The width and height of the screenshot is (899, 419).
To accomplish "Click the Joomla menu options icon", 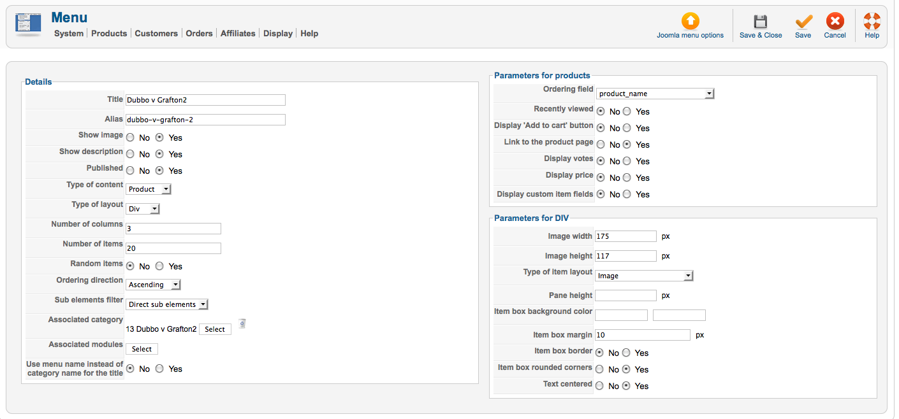I will [x=690, y=21].
